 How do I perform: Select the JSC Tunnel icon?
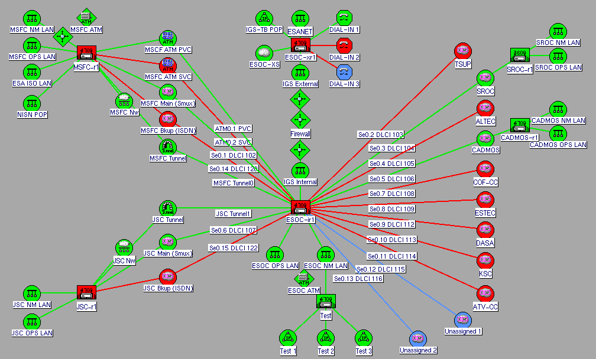168,208
